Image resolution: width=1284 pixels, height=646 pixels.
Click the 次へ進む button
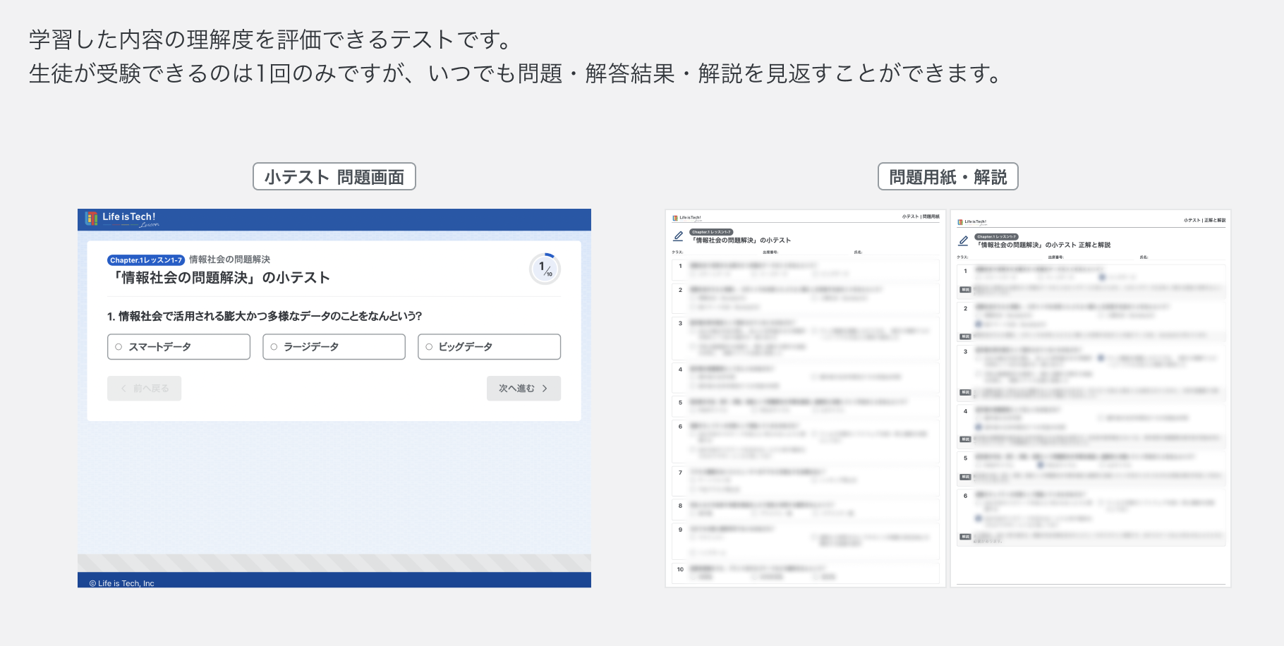click(523, 389)
